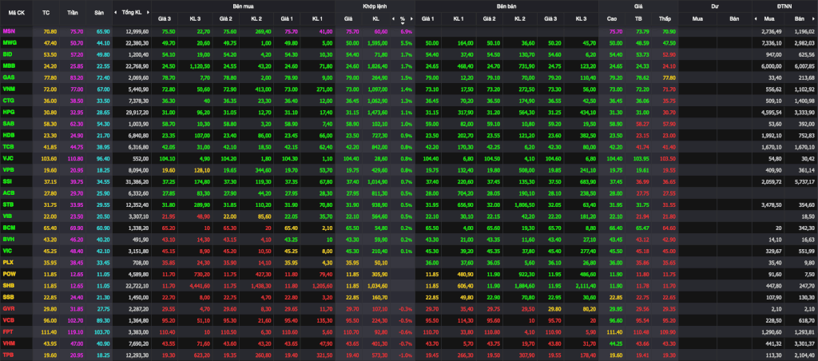Screen dimensions: 818x361
Task: Select the PLX ticker symbol
Action: 8,263
